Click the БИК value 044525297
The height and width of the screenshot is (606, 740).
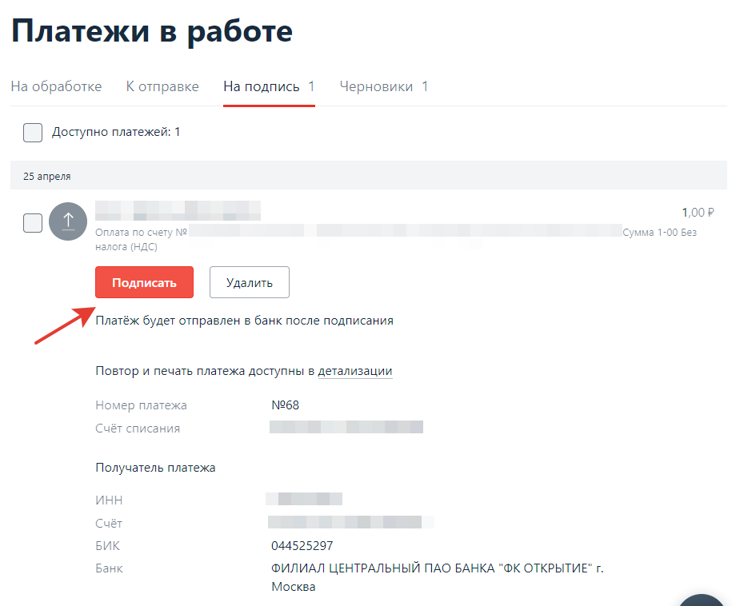point(302,546)
